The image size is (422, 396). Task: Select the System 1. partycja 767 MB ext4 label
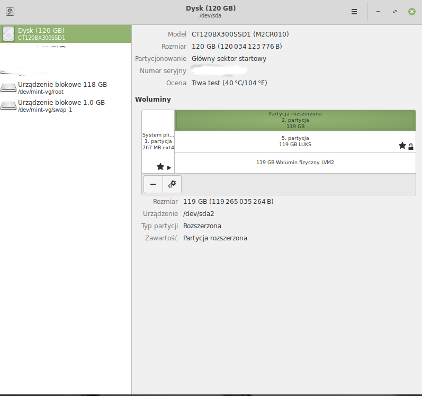158,141
